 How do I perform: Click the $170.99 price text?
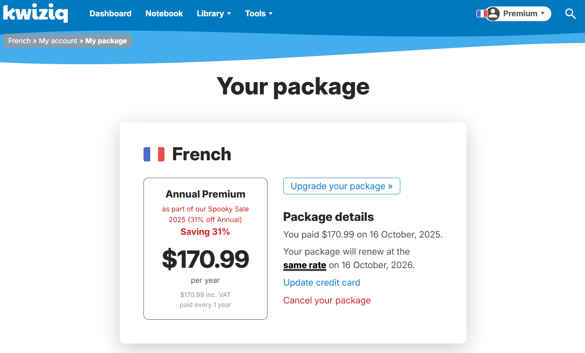coord(205,259)
